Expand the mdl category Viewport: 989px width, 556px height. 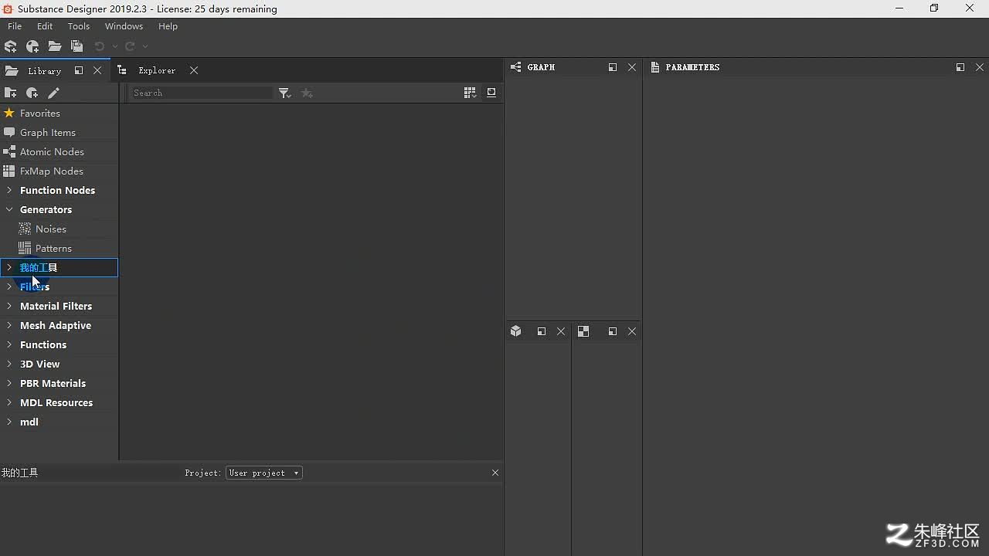point(8,422)
